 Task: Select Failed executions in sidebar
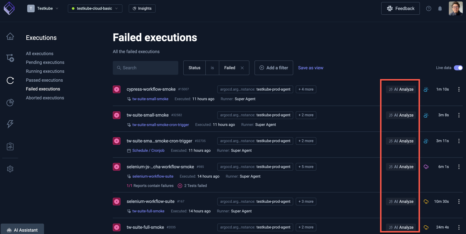(x=43, y=89)
